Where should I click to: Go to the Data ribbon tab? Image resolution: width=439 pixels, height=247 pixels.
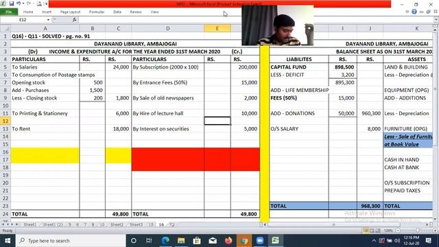click(117, 12)
